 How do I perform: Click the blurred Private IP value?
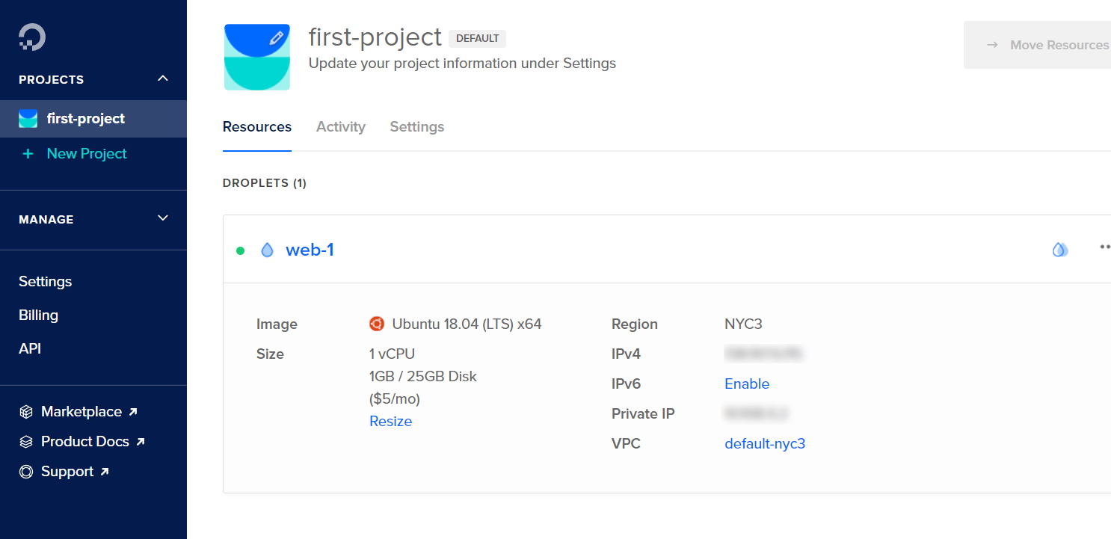pos(757,413)
